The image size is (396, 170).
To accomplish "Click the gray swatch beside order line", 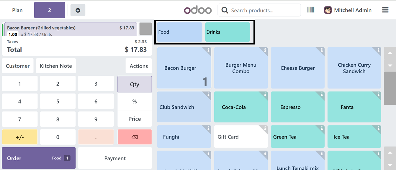I will tap(145, 29).
